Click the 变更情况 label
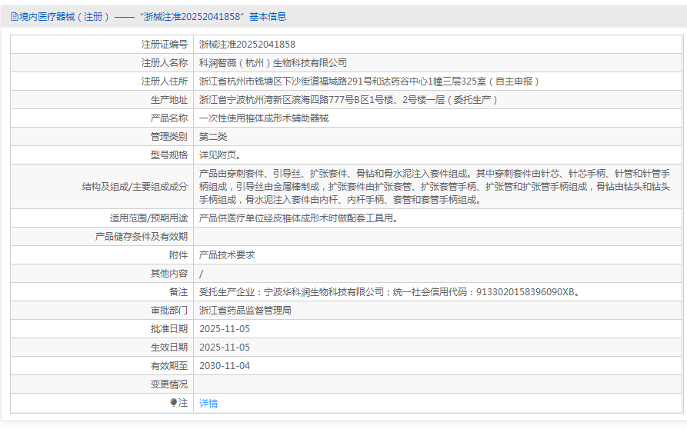 click(169, 384)
